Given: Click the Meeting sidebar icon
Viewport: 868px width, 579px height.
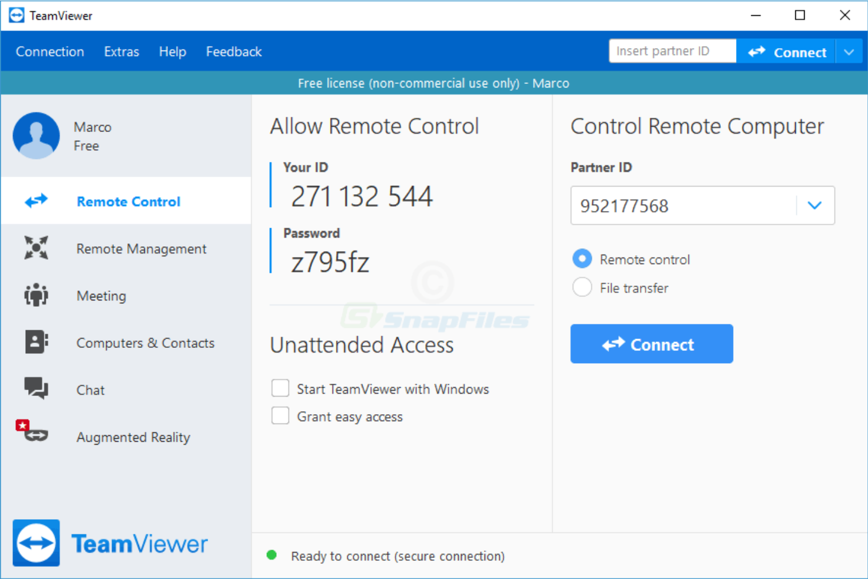Looking at the screenshot, I should (36, 295).
